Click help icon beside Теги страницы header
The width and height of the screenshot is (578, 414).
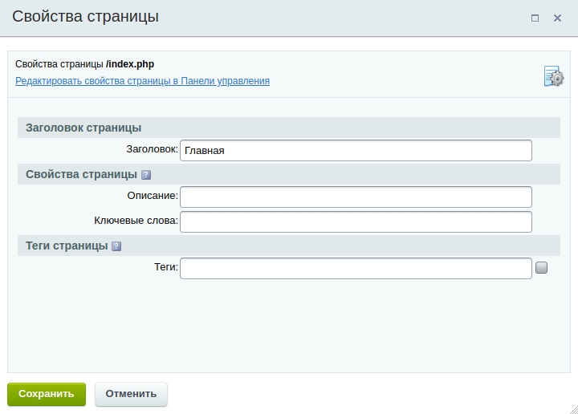(116, 246)
